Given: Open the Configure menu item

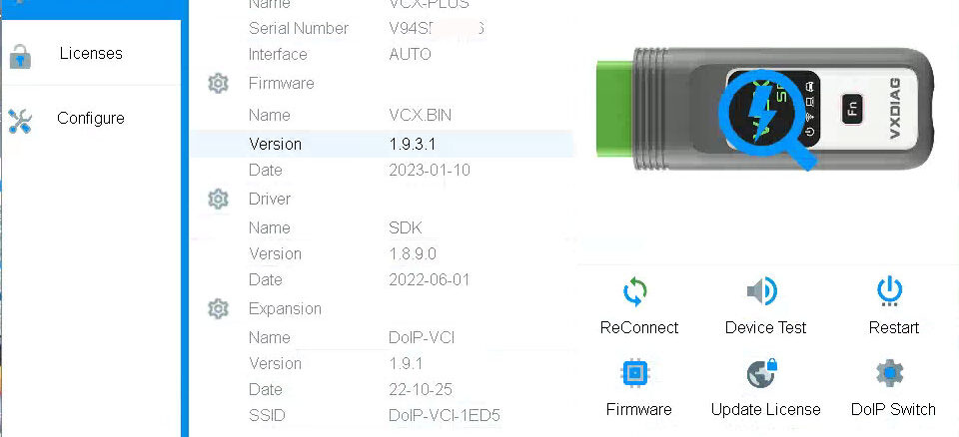Looking at the screenshot, I should (91, 118).
